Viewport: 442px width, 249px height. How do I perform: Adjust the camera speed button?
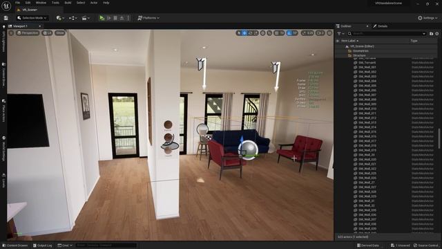pos(320,33)
